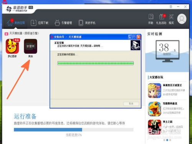Switch to the 应用下载 tab
This screenshot has width=192, height=144.
pos(40,23)
